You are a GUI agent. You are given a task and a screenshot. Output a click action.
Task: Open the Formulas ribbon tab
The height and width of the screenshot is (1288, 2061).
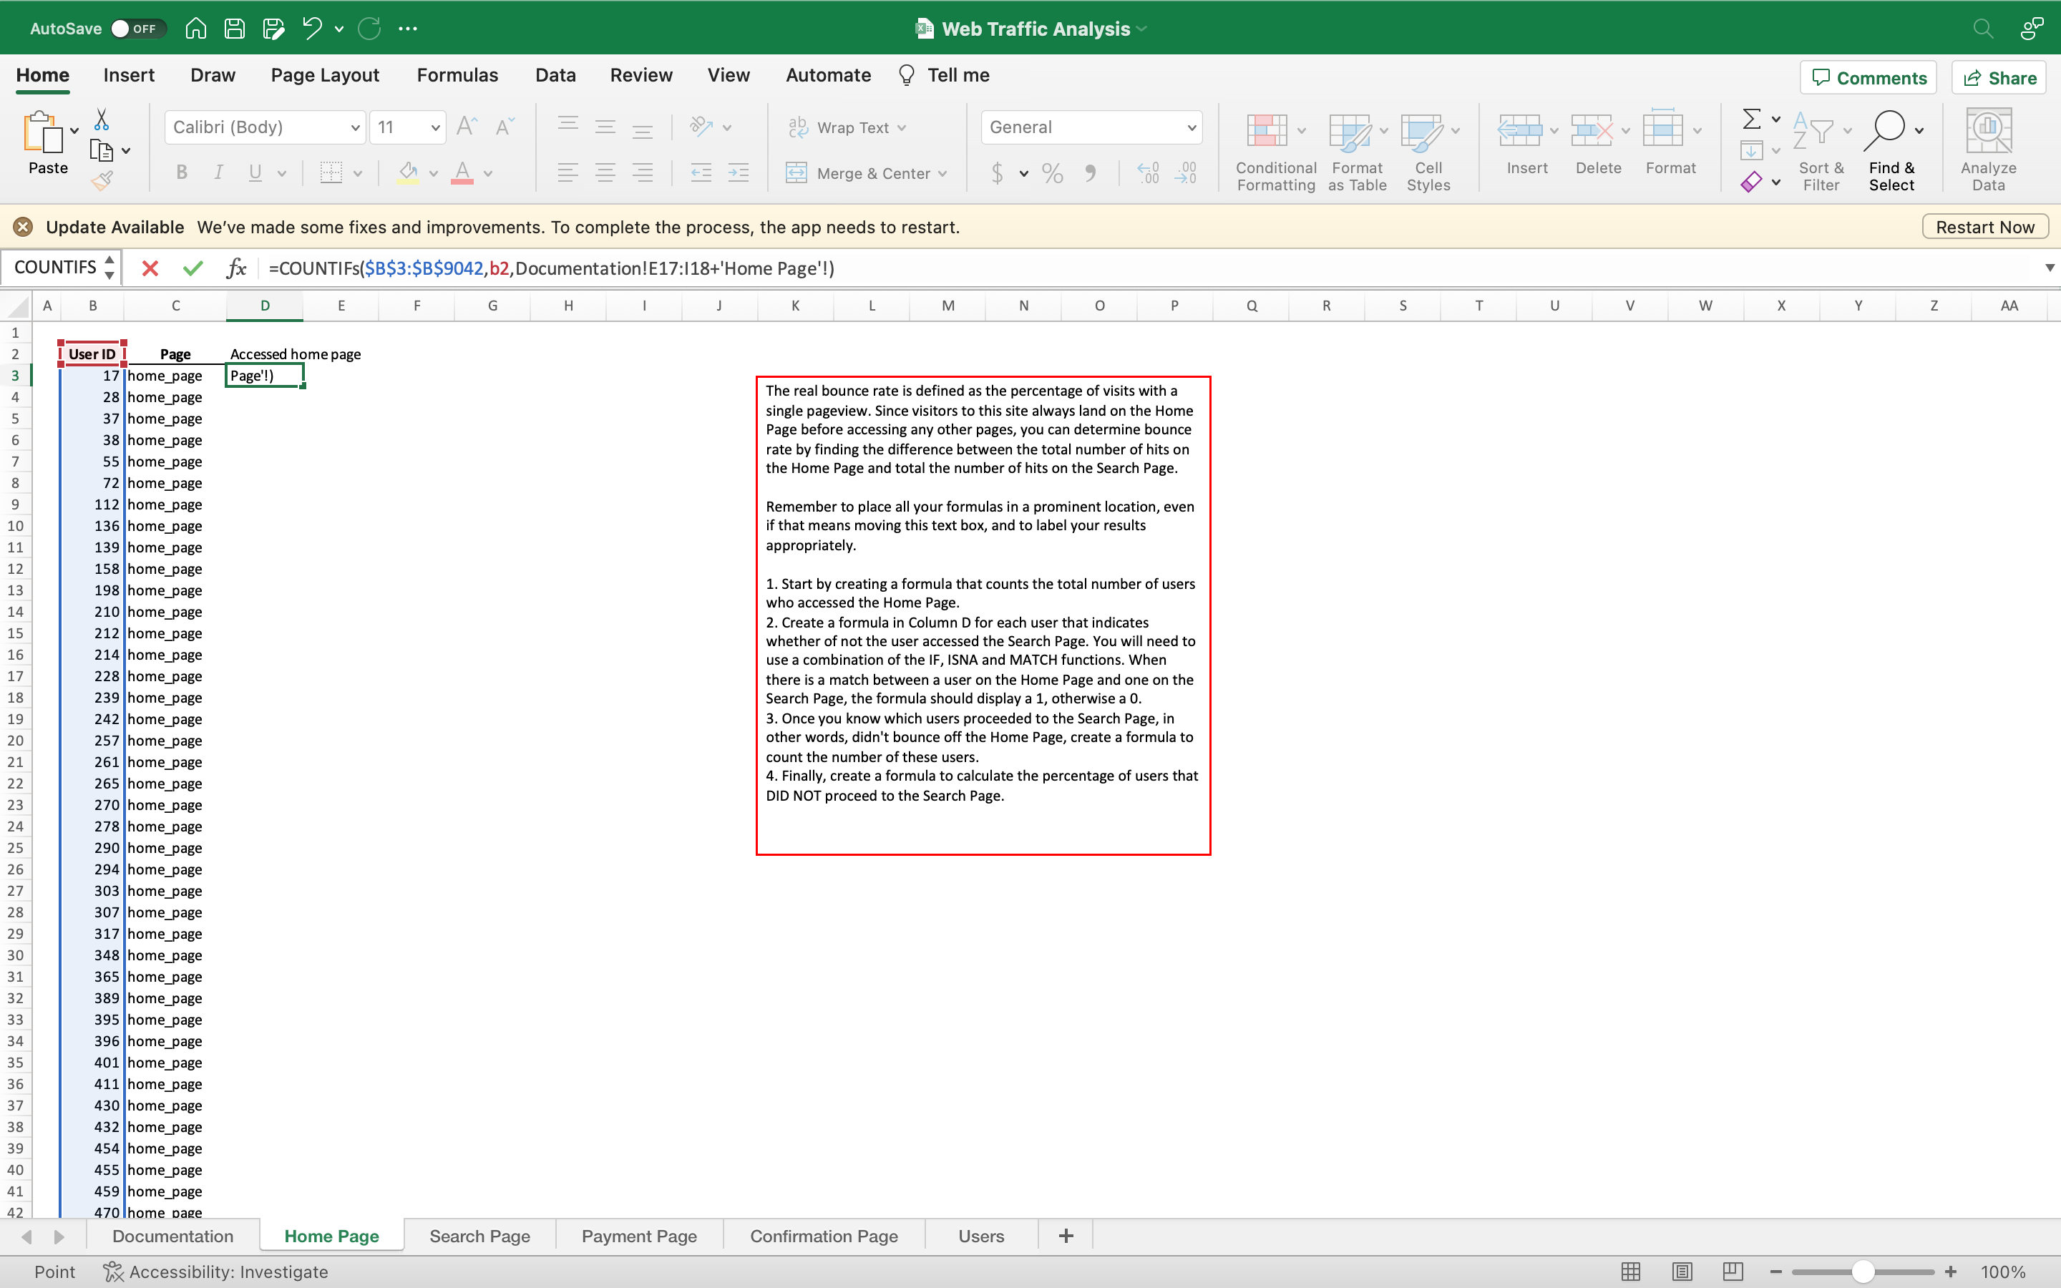click(457, 75)
